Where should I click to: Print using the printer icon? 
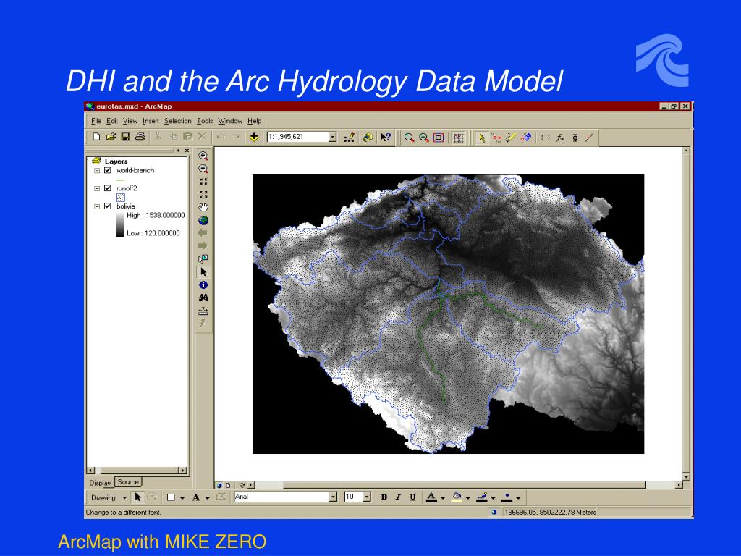click(140, 137)
